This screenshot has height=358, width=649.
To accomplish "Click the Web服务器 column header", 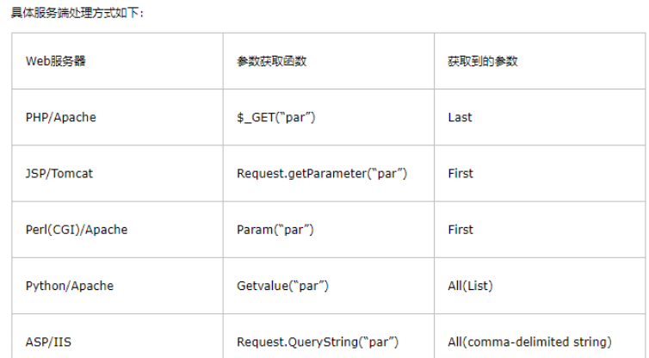I will point(56,62).
